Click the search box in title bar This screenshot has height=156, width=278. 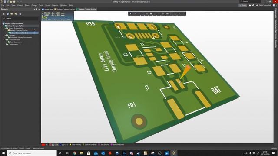click(250, 1)
